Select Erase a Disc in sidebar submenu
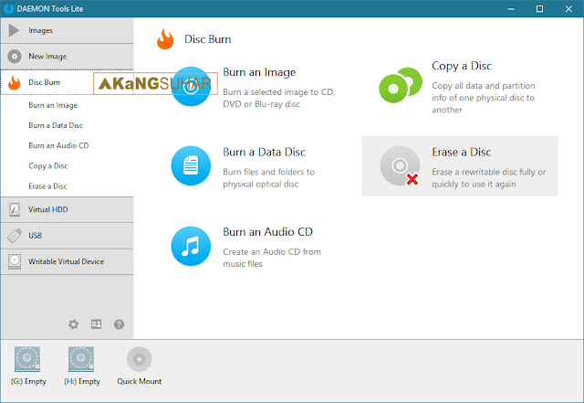 (x=47, y=186)
